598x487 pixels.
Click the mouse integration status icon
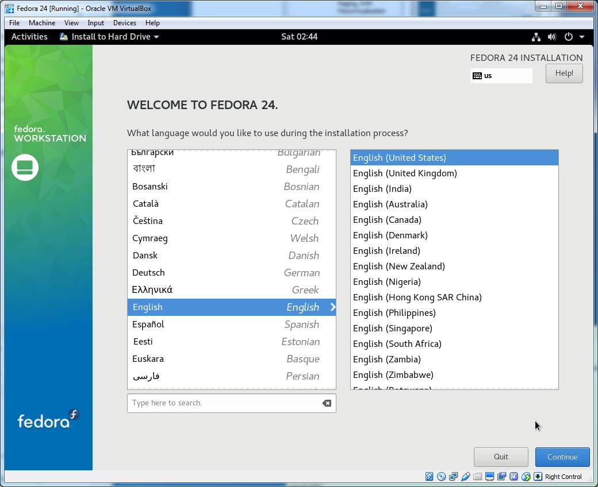pos(526,476)
